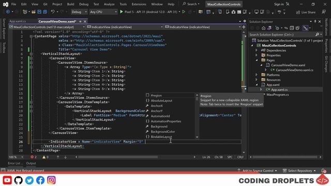Open the Debug configuration dropdown
331x186 pixels.
click(x=79, y=12)
